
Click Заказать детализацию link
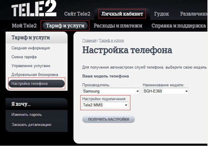click(x=31, y=124)
